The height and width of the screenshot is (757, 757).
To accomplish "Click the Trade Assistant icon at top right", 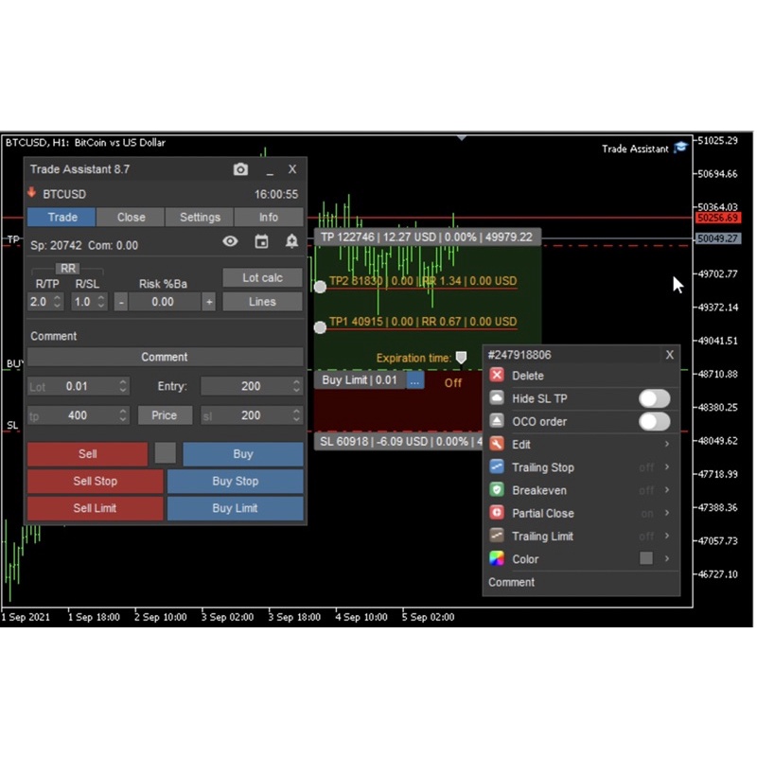I will [681, 149].
